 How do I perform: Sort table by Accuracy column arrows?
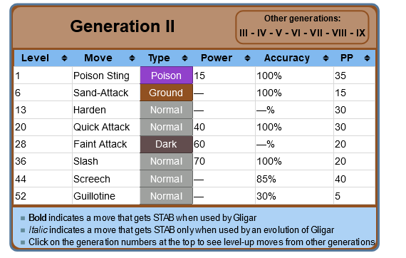pos(326,58)
